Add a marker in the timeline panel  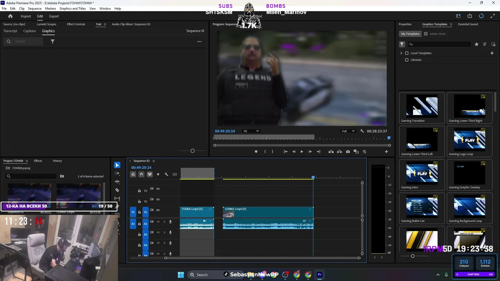158,174
